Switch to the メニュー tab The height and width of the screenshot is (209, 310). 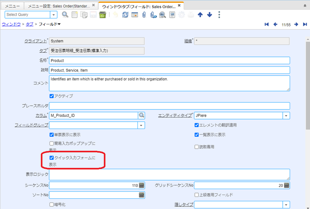(12, 6)
